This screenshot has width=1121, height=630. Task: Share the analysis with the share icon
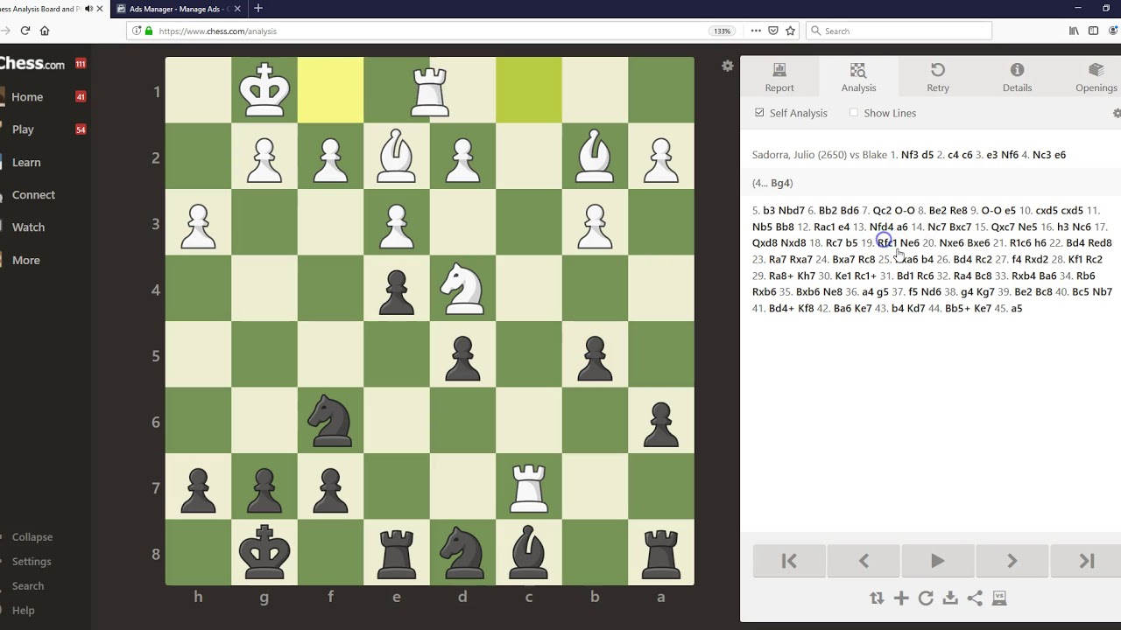(x=975, y=598)
